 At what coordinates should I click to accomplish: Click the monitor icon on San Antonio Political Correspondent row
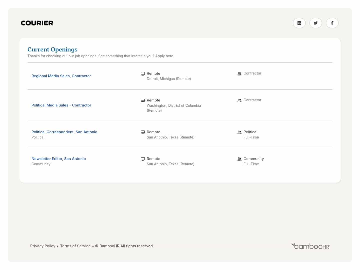pos(143,132)
